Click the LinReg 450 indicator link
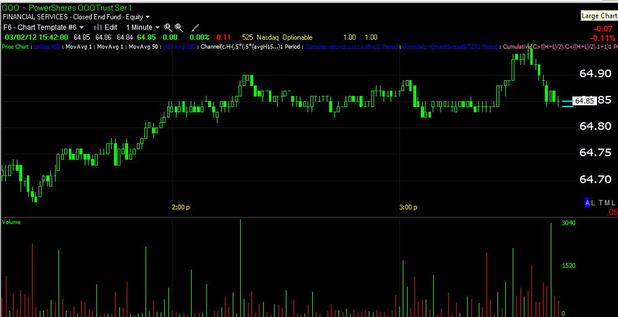Screen dimensions: 618x317 [47, 47]
